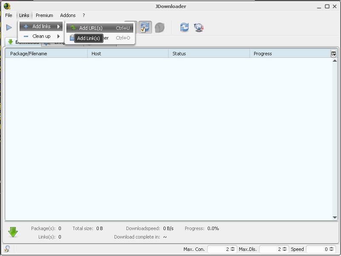Decrease Max. Con. with down arrow
Viewport: 341px width, 256px height.
[233, 250]
